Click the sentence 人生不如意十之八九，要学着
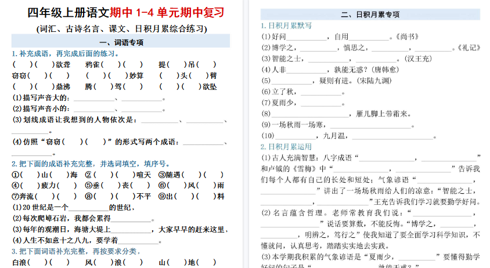The height and width of the screenshot is (268, 490). [87, 241]
